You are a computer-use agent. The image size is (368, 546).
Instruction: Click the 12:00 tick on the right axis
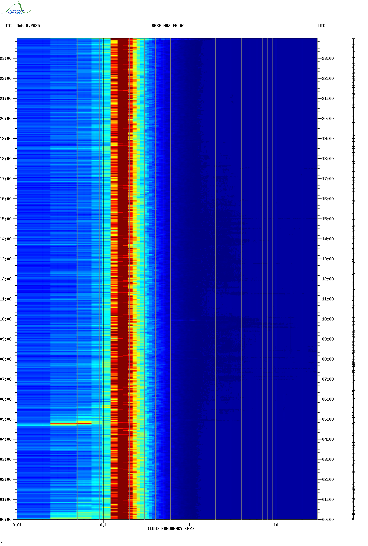328,279
